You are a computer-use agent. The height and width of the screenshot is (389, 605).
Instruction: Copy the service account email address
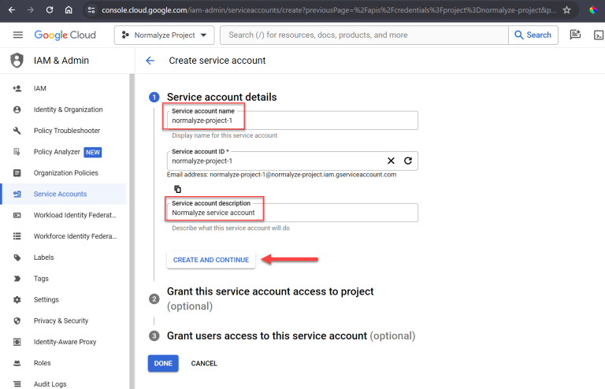[177, 189]
